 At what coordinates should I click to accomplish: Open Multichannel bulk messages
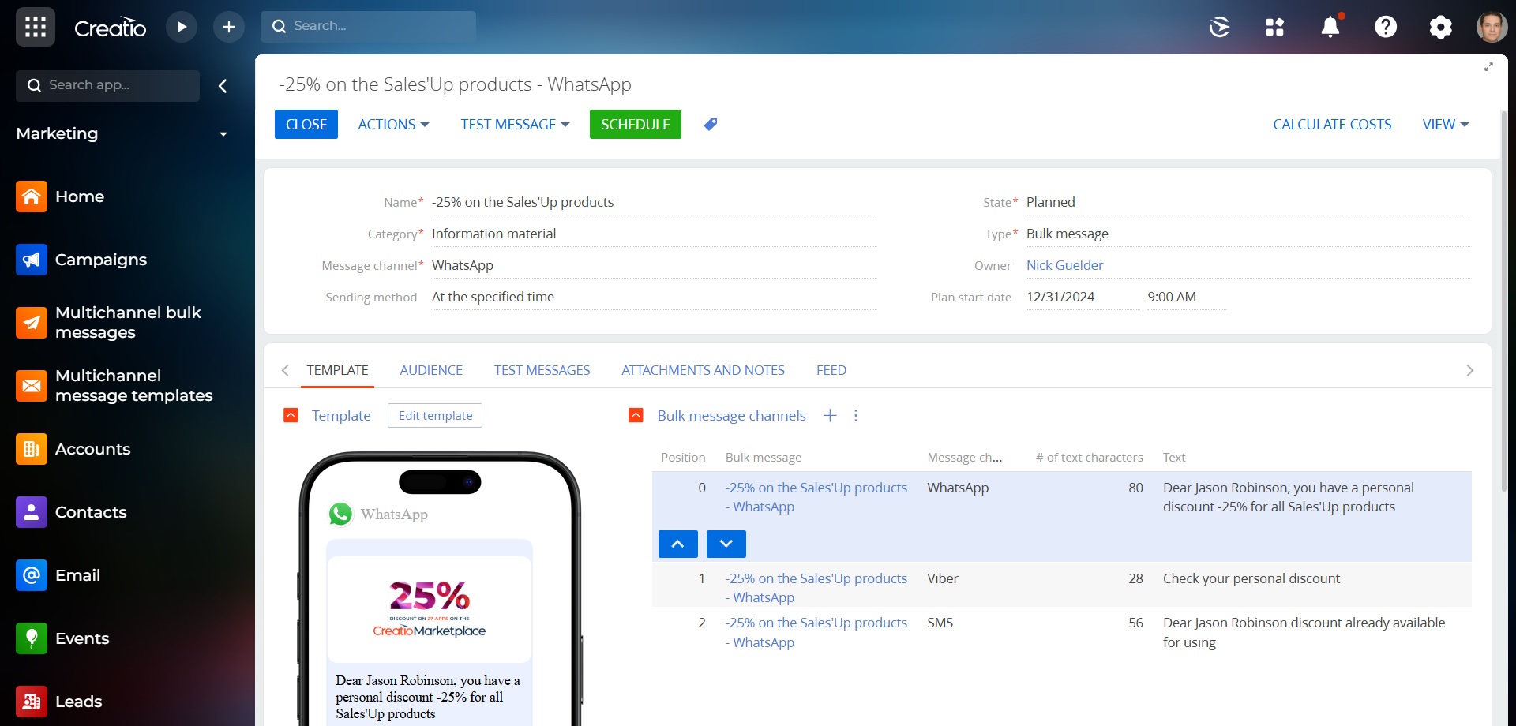click(x=128, y=322)
